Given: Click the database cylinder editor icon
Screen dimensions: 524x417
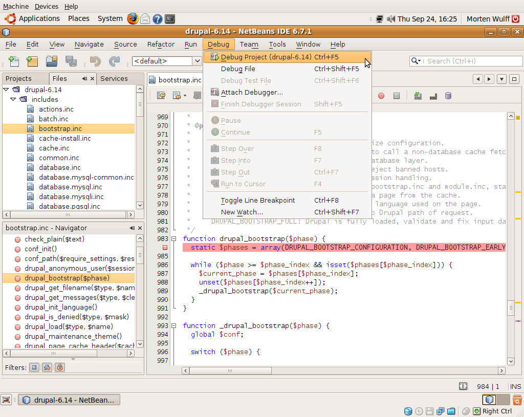Looking at the screenshot, I should 448,96.
